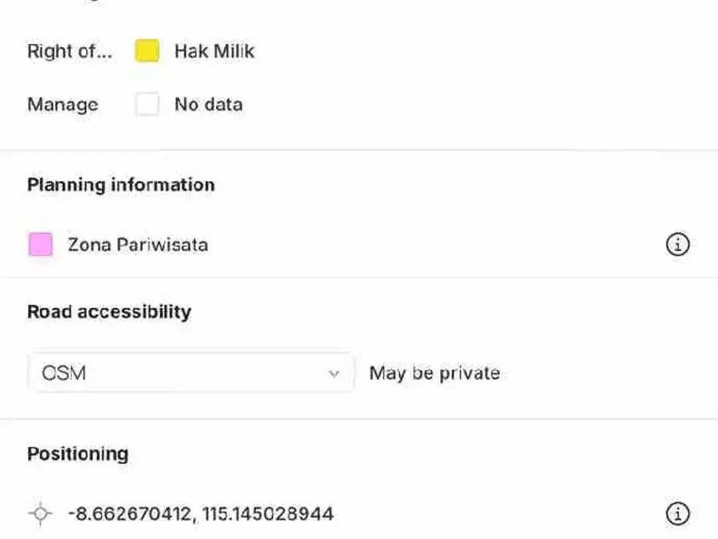The image size is (718, 539).
Task: Click info icon next to coordinates
Action: (x=677, y=513)
